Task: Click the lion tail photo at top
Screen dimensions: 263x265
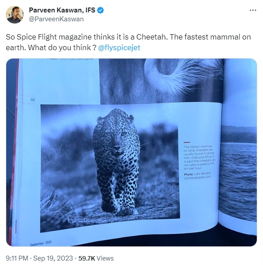Action: click(x=162, y=81)
